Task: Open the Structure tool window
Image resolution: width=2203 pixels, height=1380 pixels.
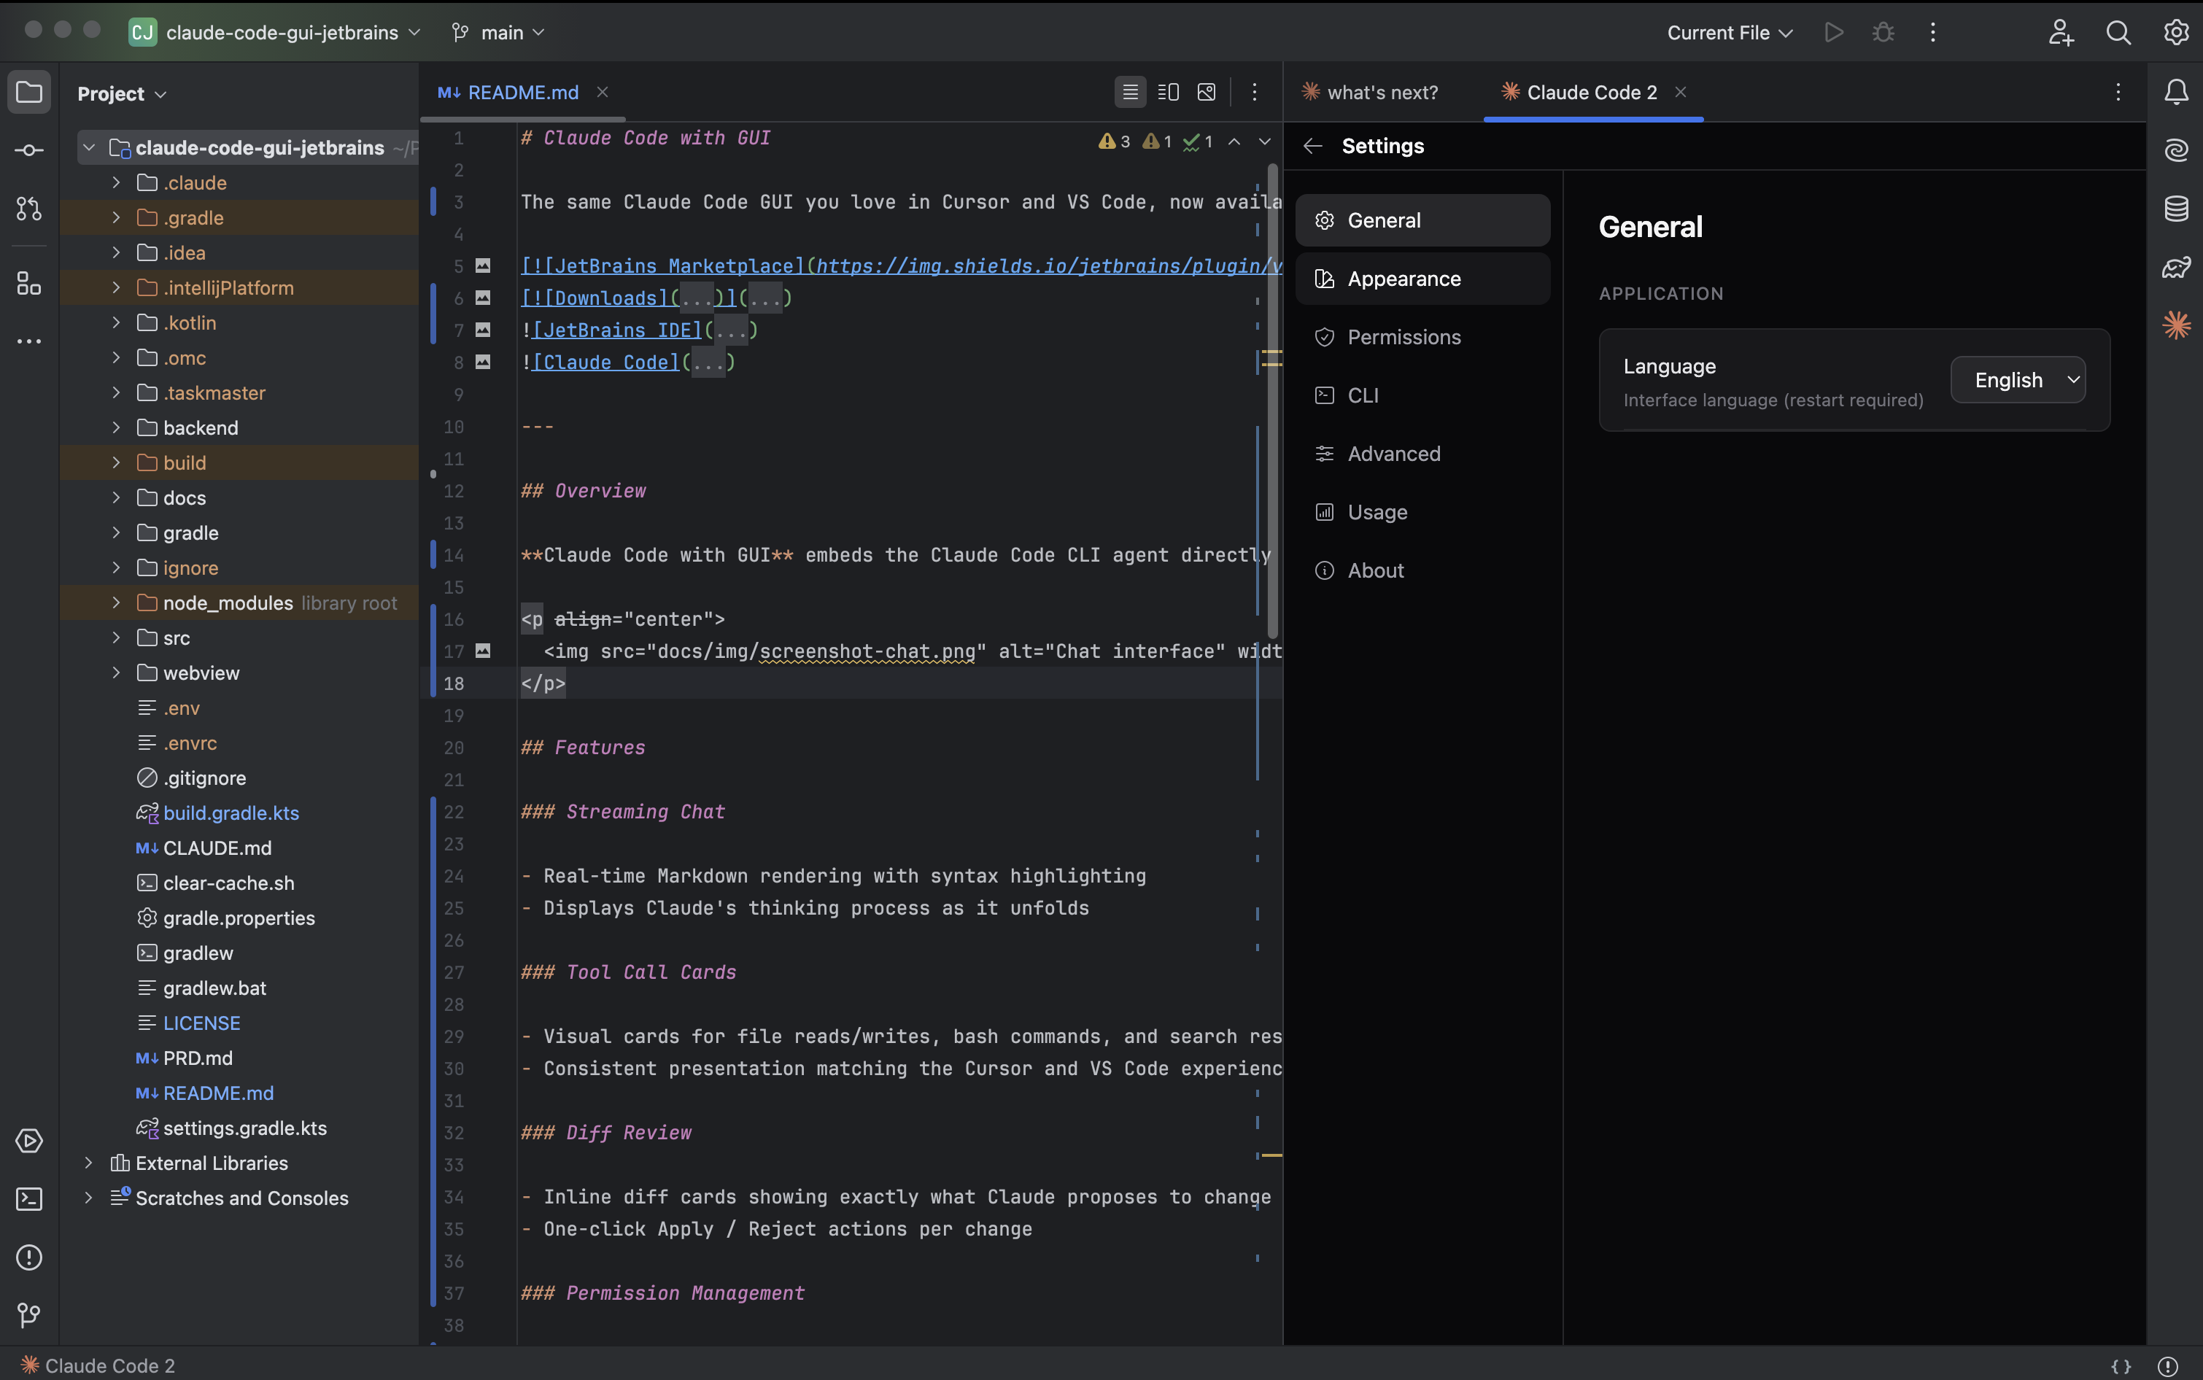Action: tap(29, 284)
